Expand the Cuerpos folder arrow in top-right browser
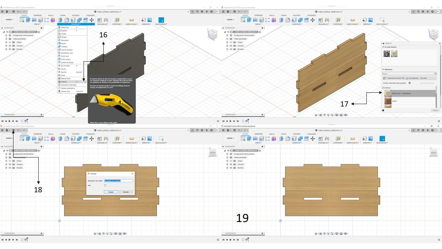Screen dimensions: 442x249 (x=227, y=46)
